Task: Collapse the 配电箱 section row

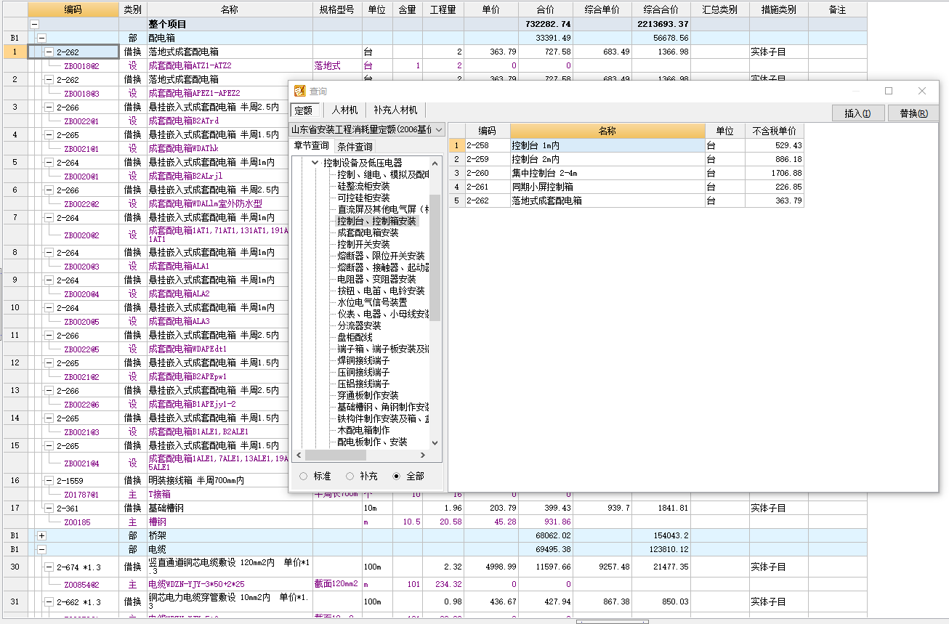Action: point(41,38)
